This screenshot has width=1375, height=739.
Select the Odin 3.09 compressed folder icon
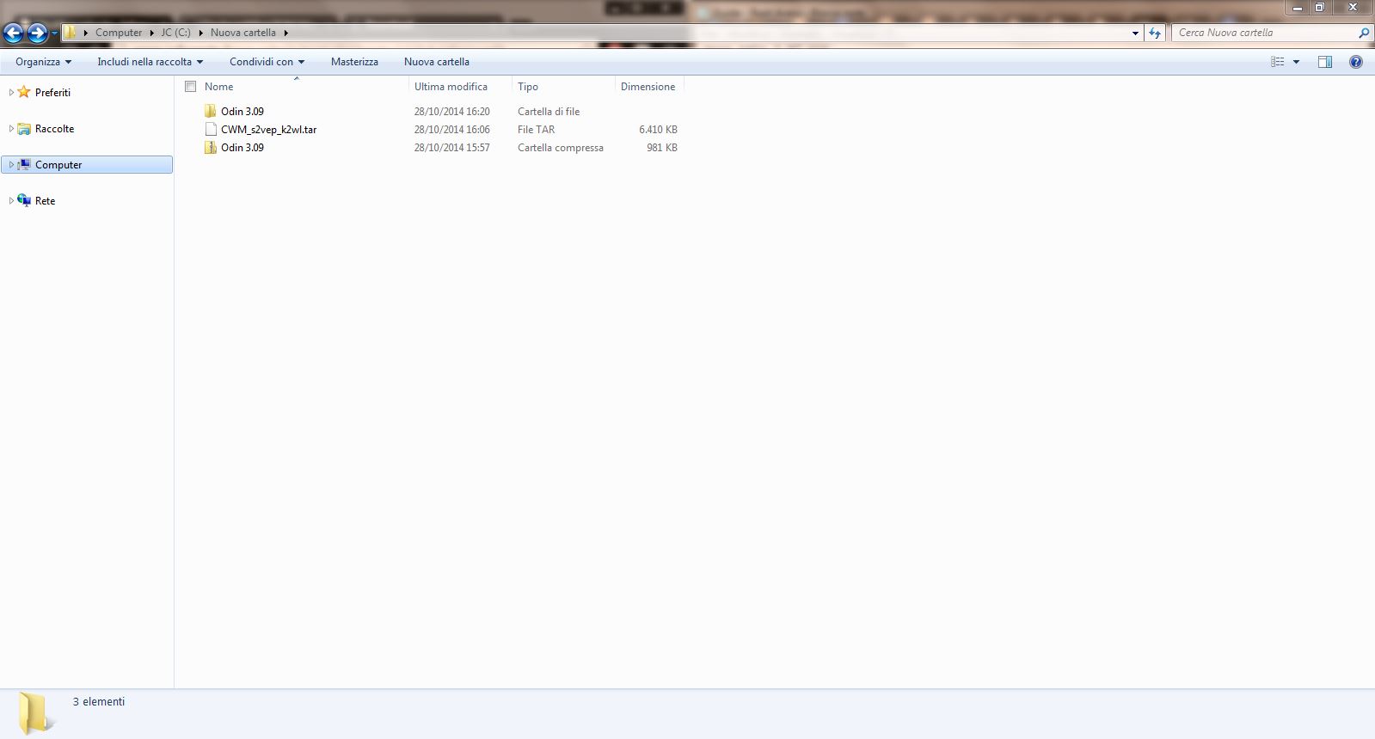coord(211,148)
